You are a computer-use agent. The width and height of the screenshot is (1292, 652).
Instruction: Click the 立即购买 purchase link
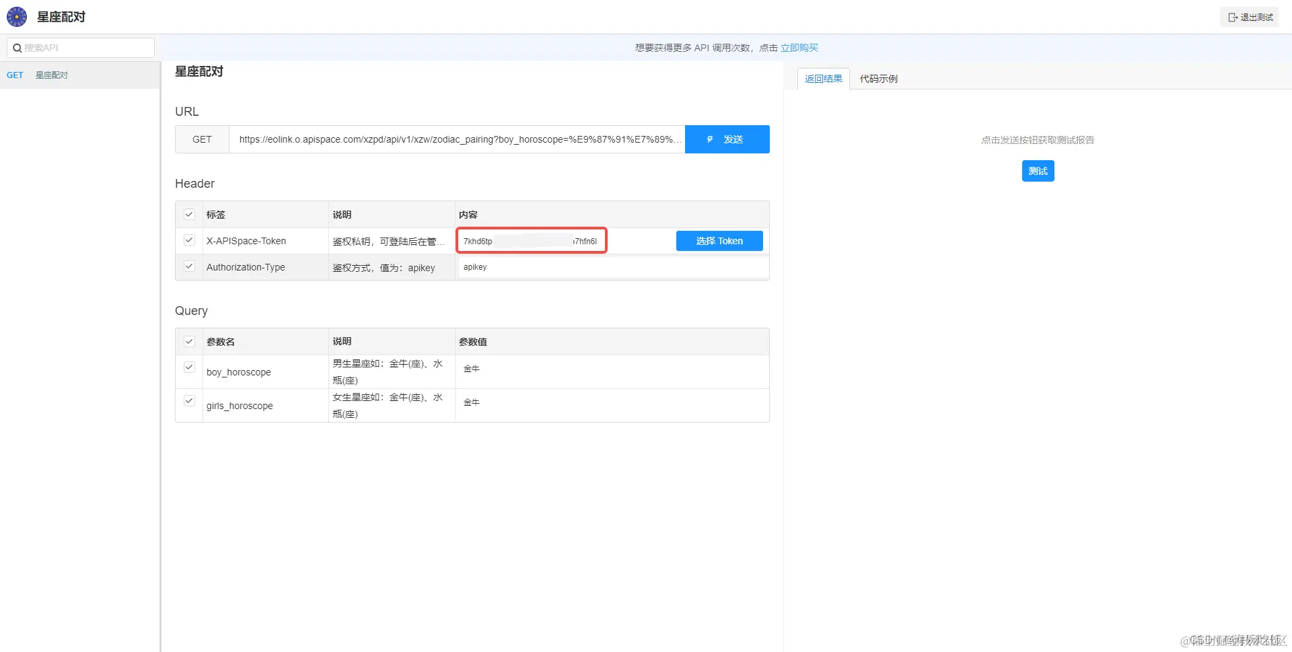[799, 47]
